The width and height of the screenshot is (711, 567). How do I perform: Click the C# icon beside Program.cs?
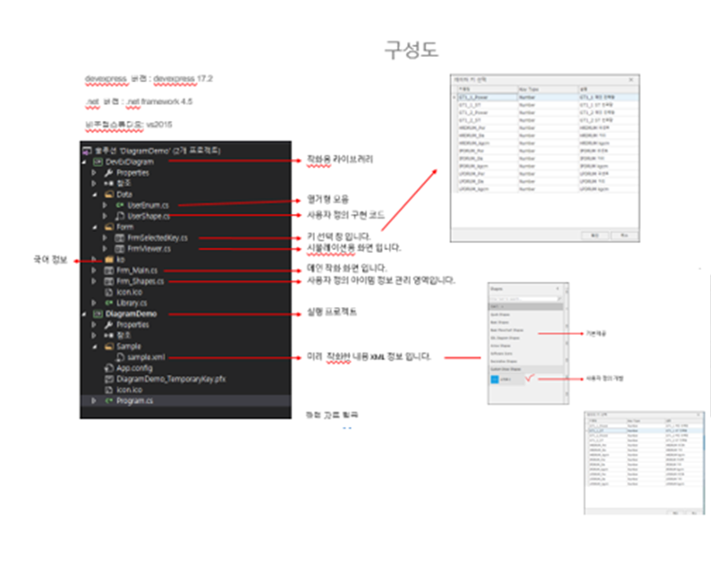pos(109,401)
